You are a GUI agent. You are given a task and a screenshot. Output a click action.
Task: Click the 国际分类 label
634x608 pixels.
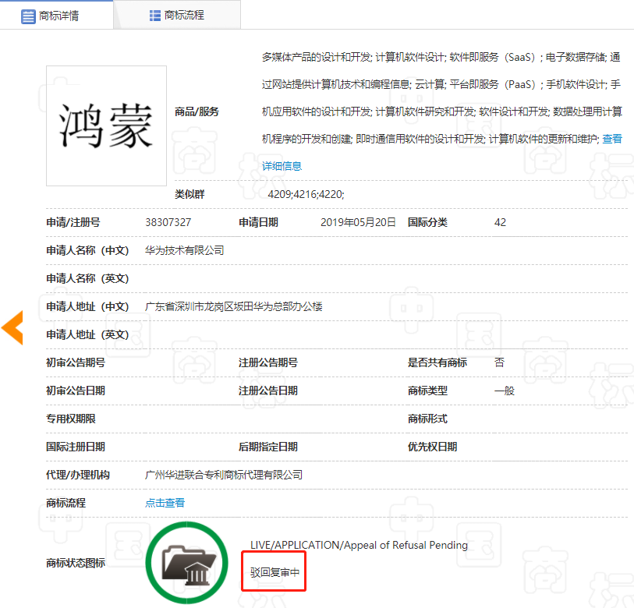point(427,222)
